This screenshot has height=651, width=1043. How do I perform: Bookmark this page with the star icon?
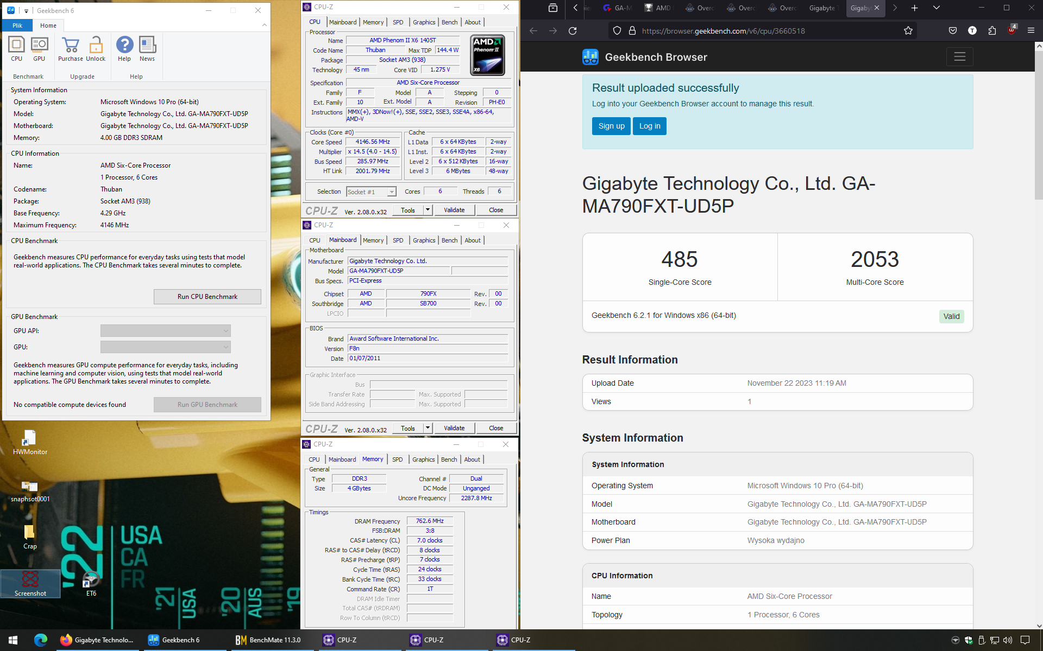(908, 31)
